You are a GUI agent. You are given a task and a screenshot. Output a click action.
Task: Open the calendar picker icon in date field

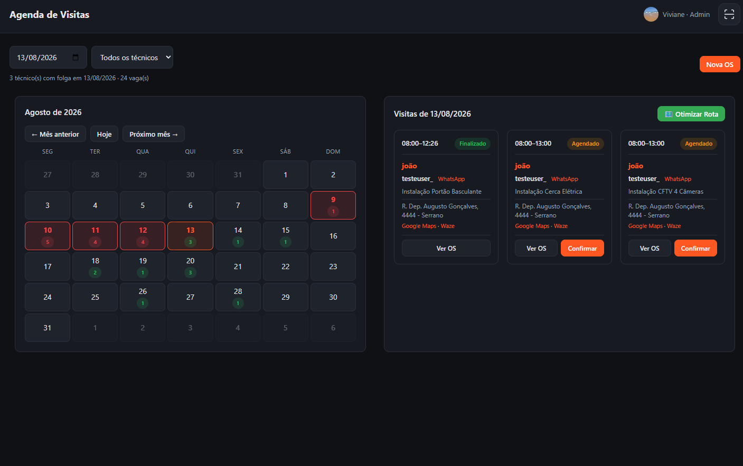pyautogui.click(x=76, y=58)
